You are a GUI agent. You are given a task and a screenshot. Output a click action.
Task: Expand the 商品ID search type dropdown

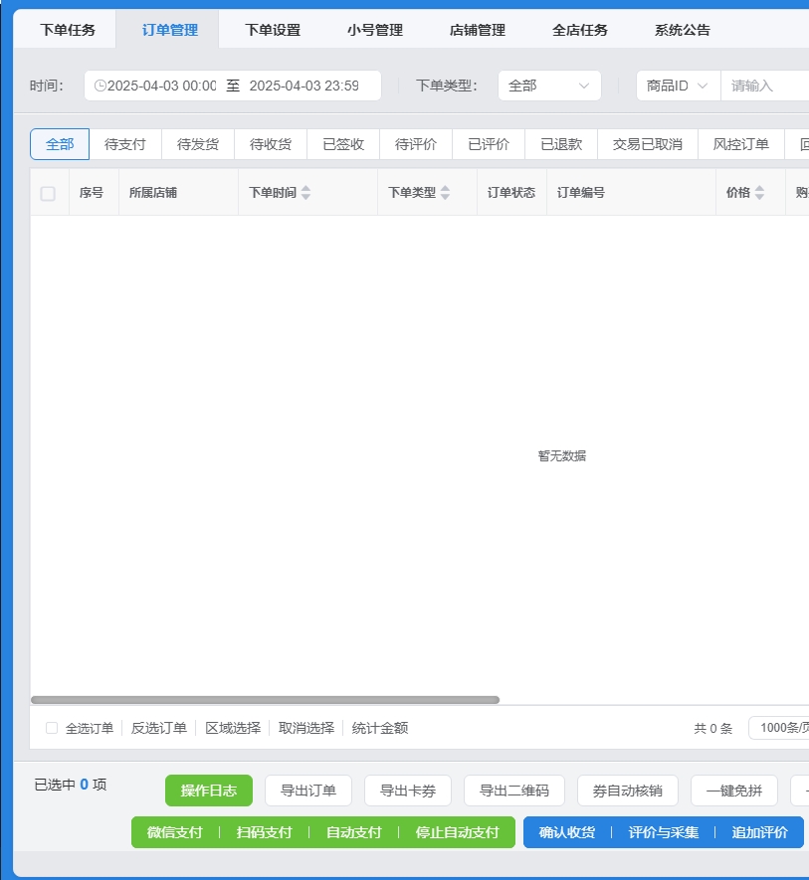tap(678, 86)
